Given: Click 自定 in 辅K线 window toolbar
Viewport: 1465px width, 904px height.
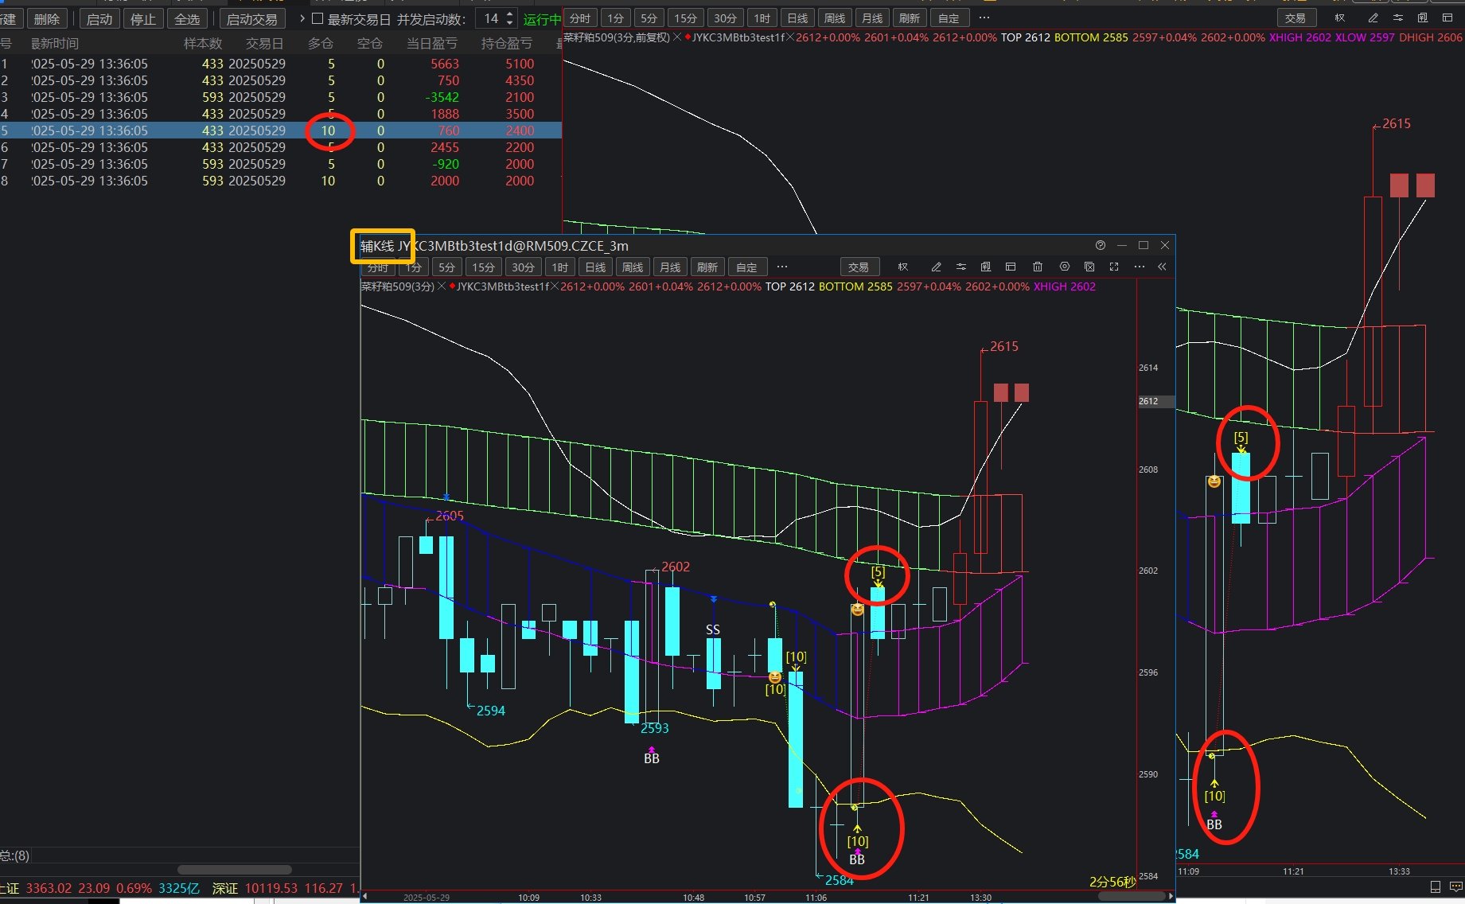Looking at the screenshot, I should 746,267.
